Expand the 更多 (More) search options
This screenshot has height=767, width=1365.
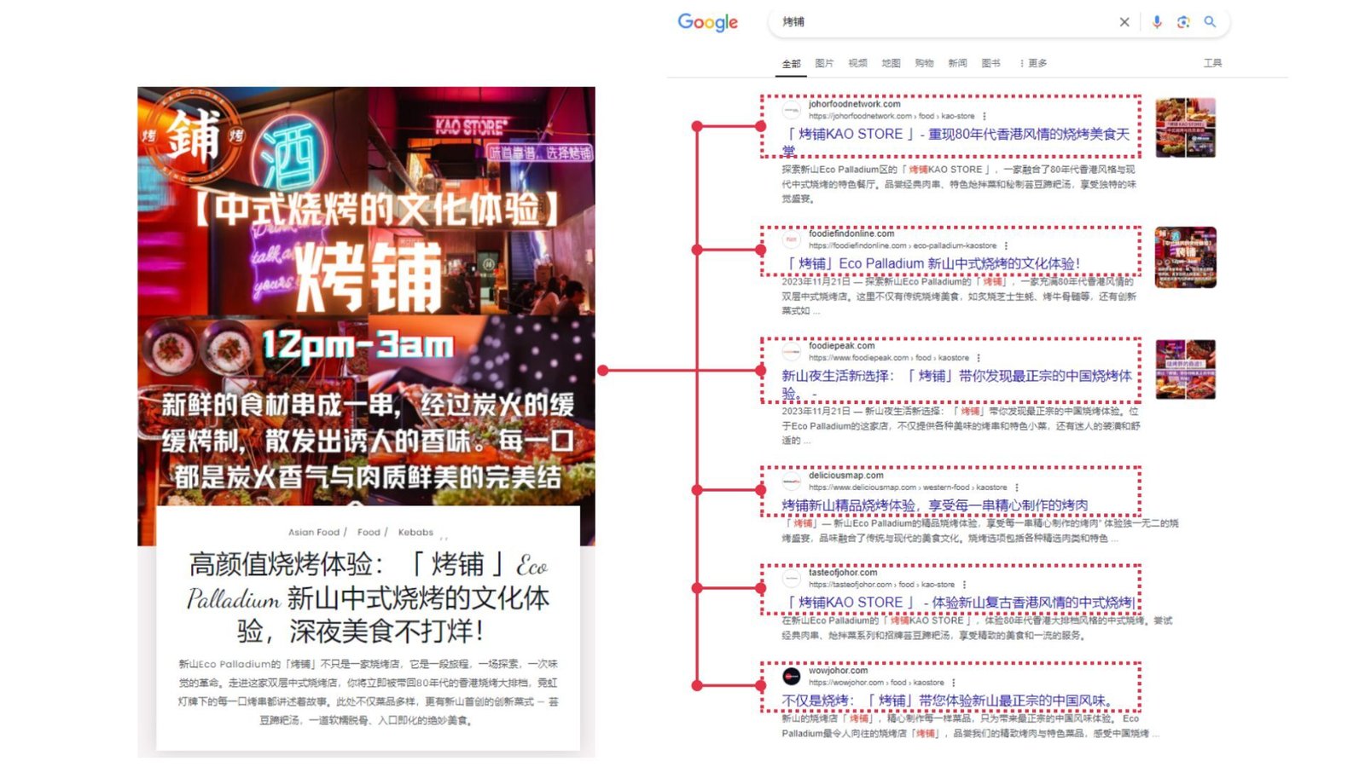tap(1033, 63)
